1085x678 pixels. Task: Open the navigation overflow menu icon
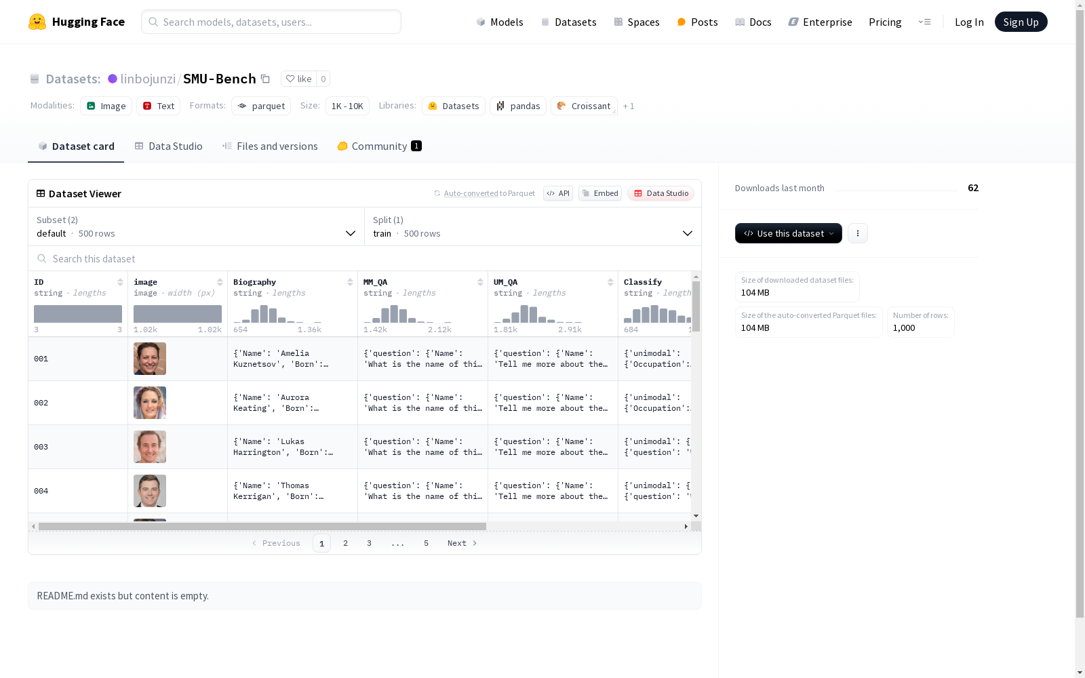(924, 22)
